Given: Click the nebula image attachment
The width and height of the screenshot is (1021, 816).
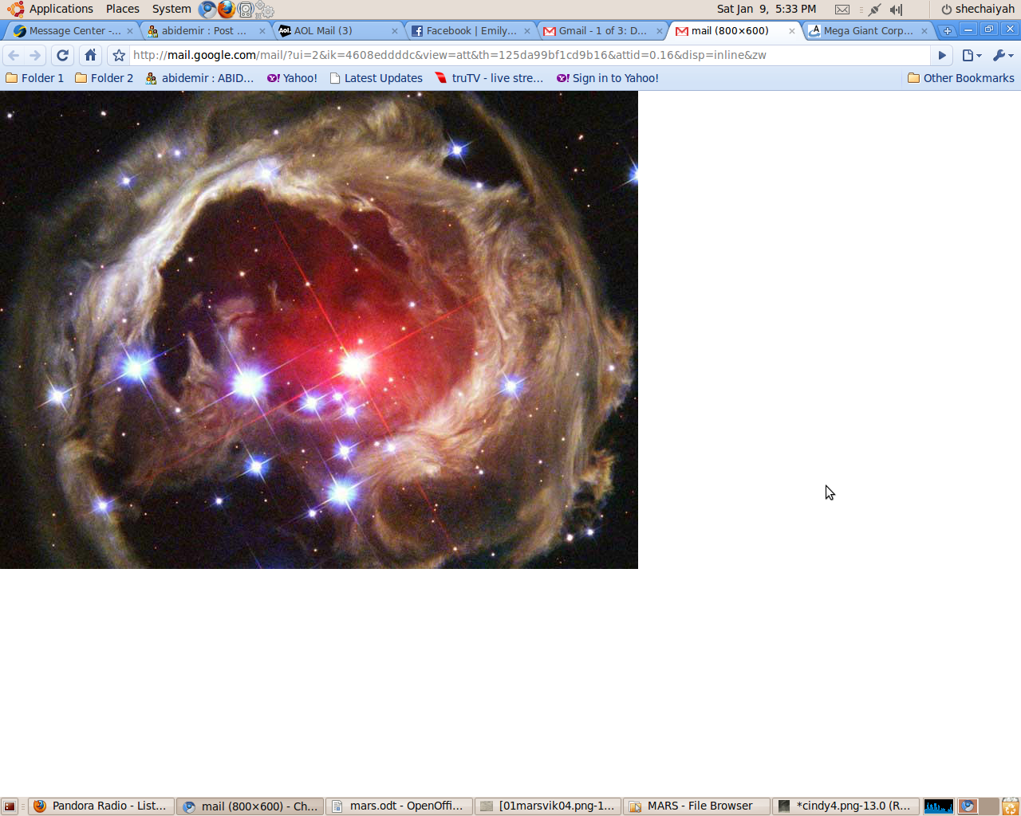Looking at the screenshot, I should [x=319, y=330].
